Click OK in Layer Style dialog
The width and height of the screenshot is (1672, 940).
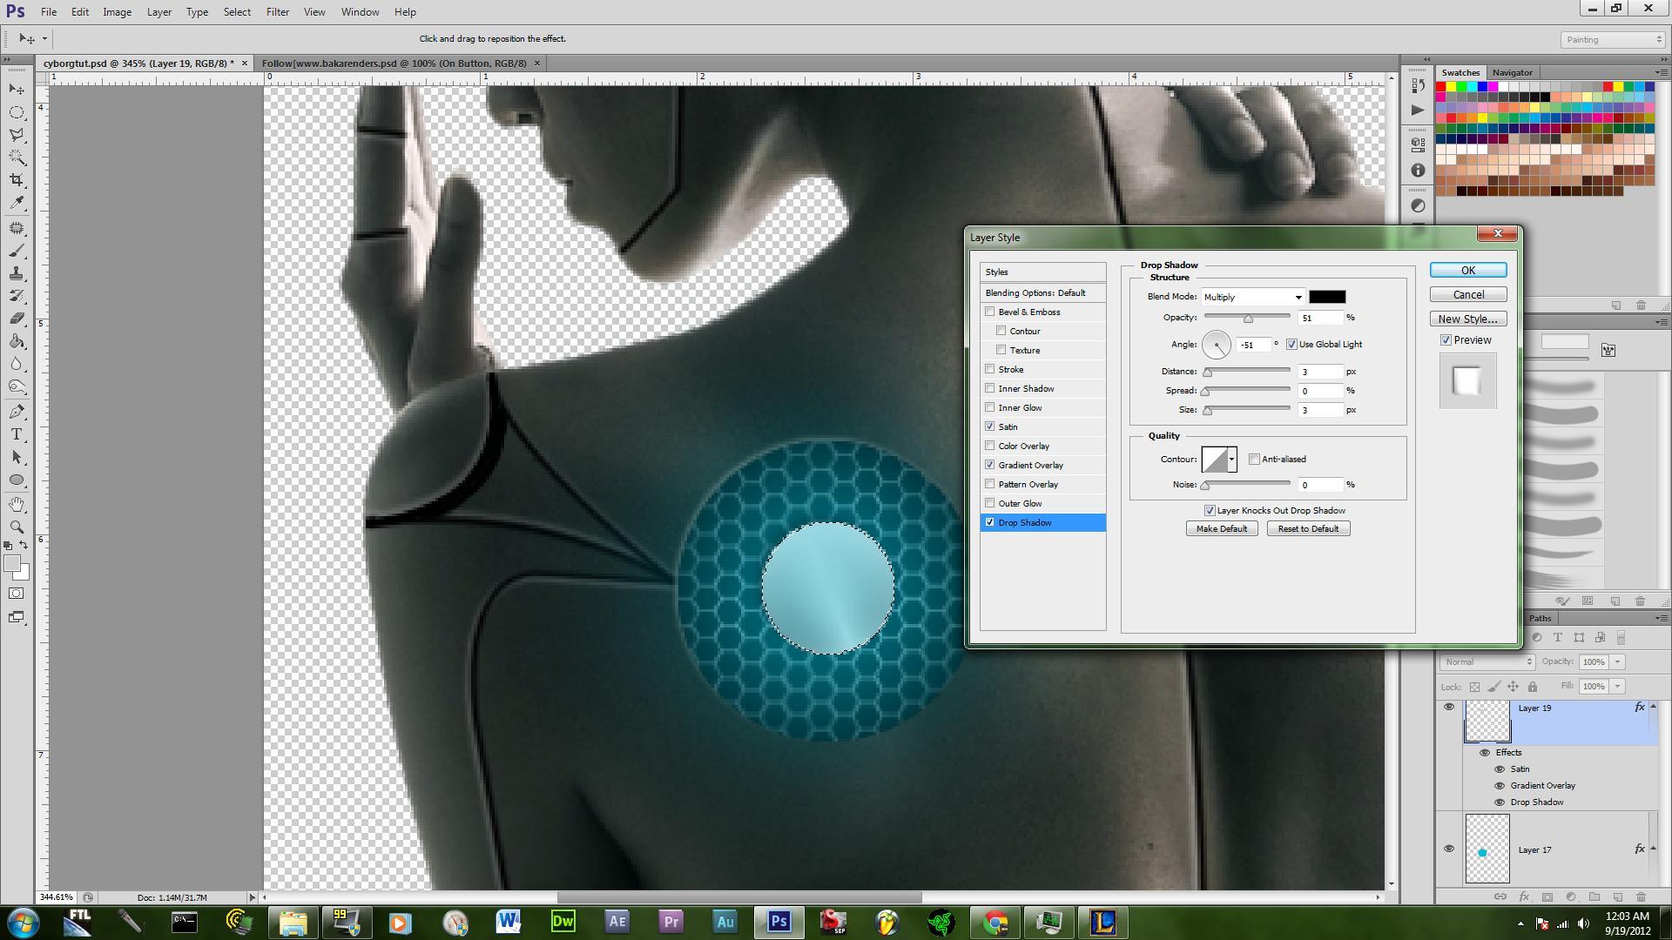coord(1468,271)
